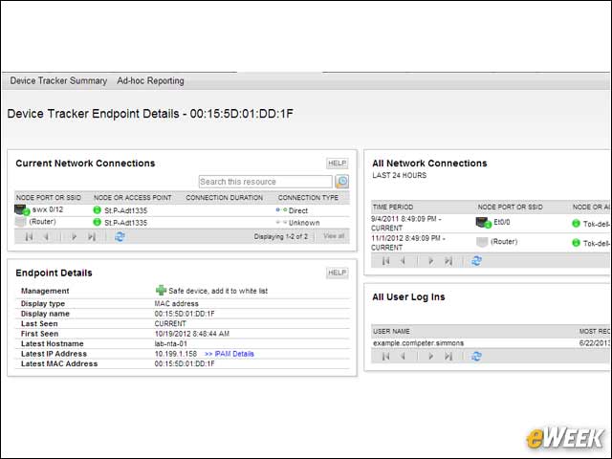Click HELP in Current Network Connections
Viewport: 612px width, 459px height.
338,164
